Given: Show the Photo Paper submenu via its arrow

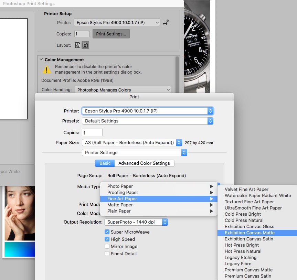Looking at the screenshot, I should (212, 186).
